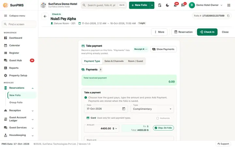The width and height of the screenshot is (235, 147).
Task: Click the 1 night badge
Action: [142, 23]
